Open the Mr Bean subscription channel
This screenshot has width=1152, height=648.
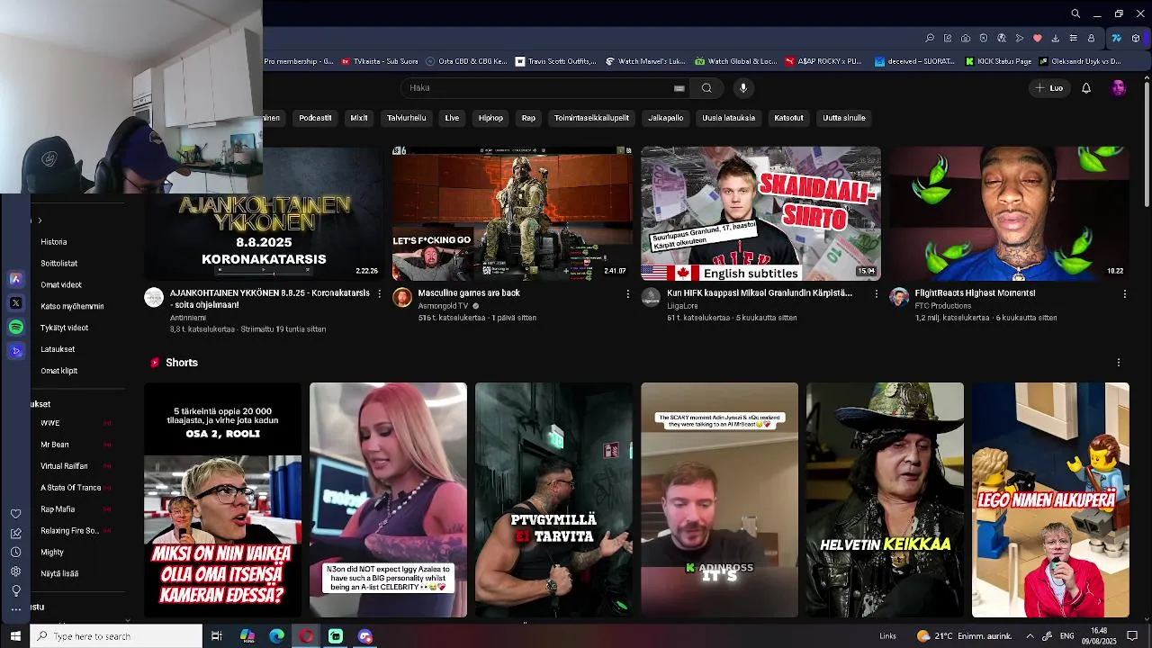(x=54, y=445)
